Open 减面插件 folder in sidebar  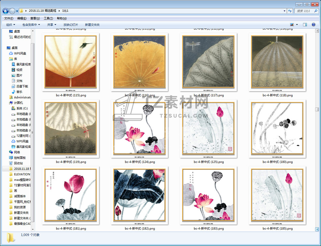pos(17,196)
